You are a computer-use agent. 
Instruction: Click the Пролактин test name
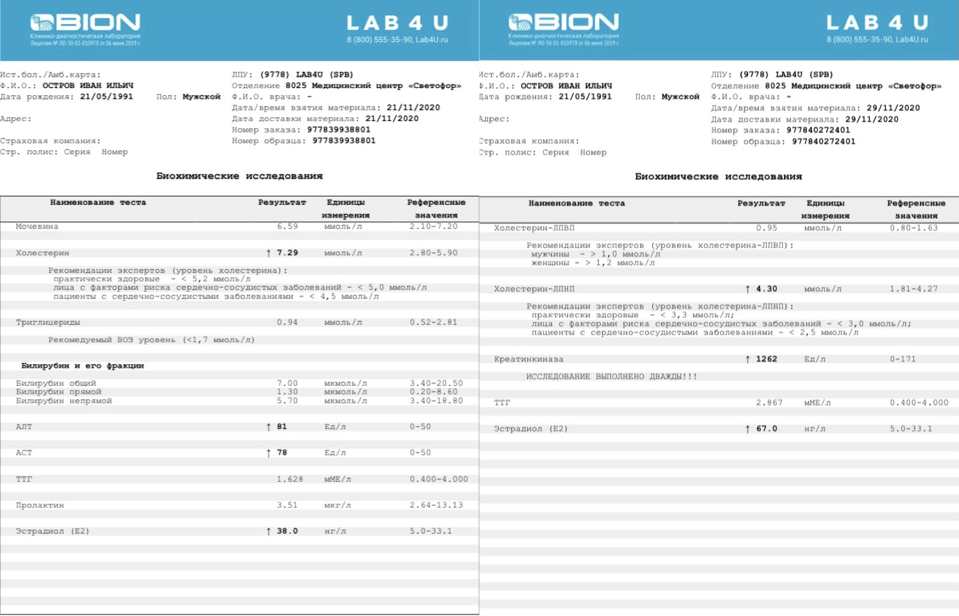click(x=40, y=505)
